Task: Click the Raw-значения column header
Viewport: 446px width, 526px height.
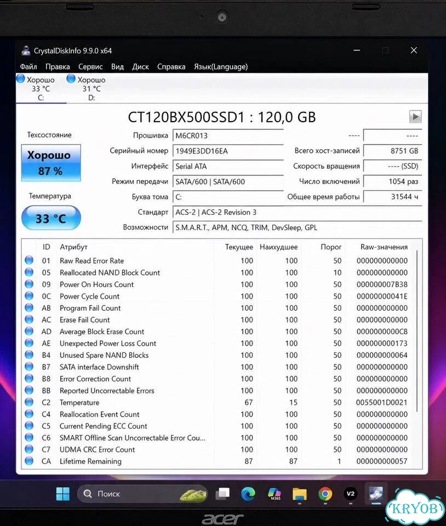Action: (x=384, y=247)
